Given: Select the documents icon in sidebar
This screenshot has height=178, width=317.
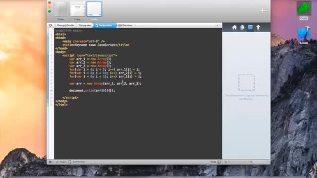Looking at the screenshot, I should click(242, 28).
